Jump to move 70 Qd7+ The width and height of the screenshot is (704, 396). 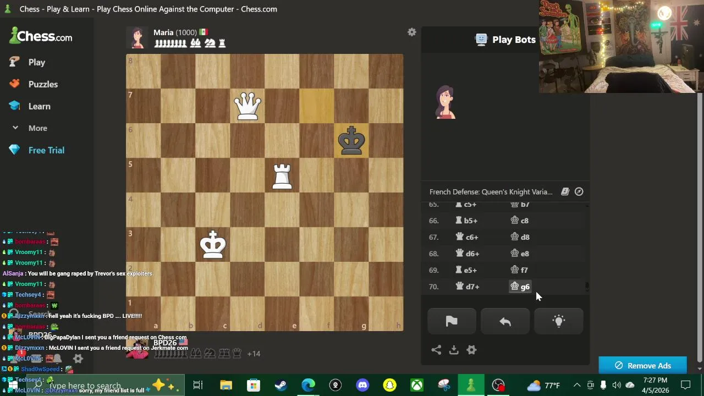[468, 287]
